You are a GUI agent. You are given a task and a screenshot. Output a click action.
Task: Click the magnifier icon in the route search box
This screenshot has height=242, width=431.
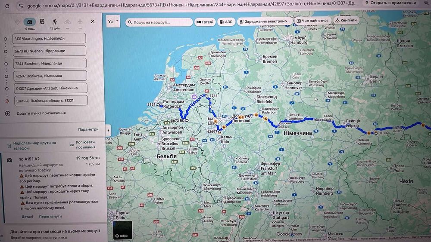(130, 22)
